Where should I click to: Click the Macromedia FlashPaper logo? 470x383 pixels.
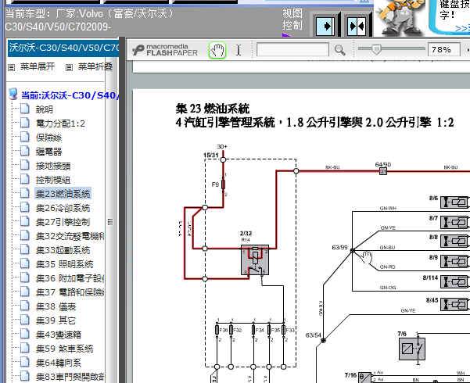tap(165, 50)
